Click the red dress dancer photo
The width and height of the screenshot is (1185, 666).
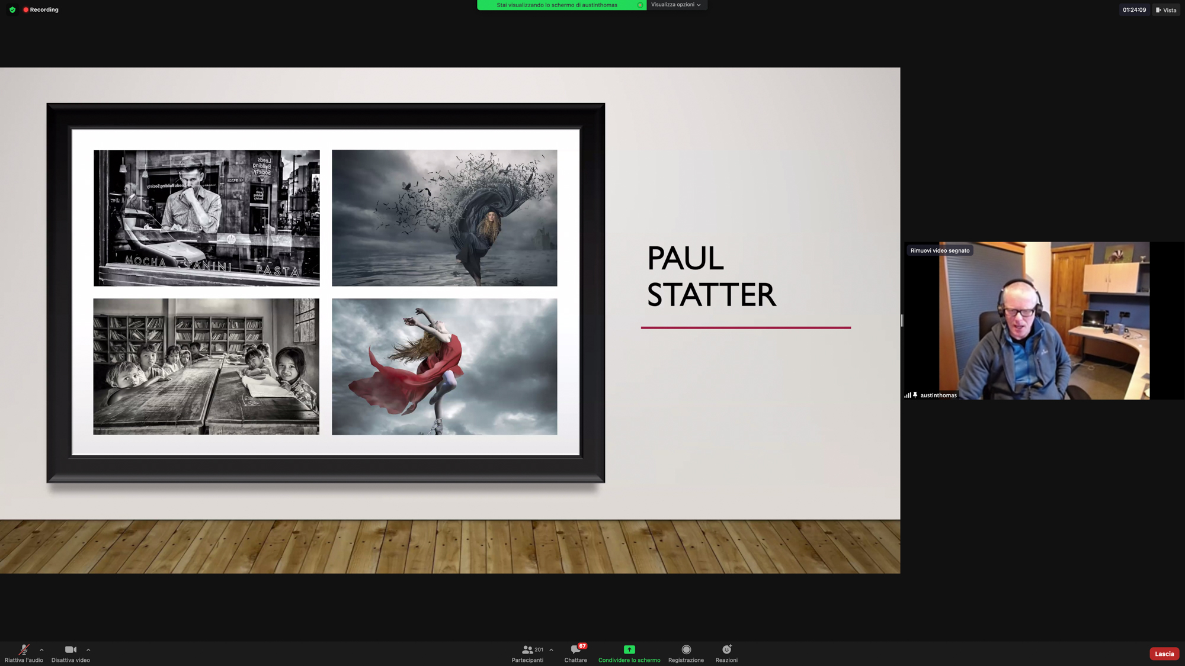click(444, 366)
